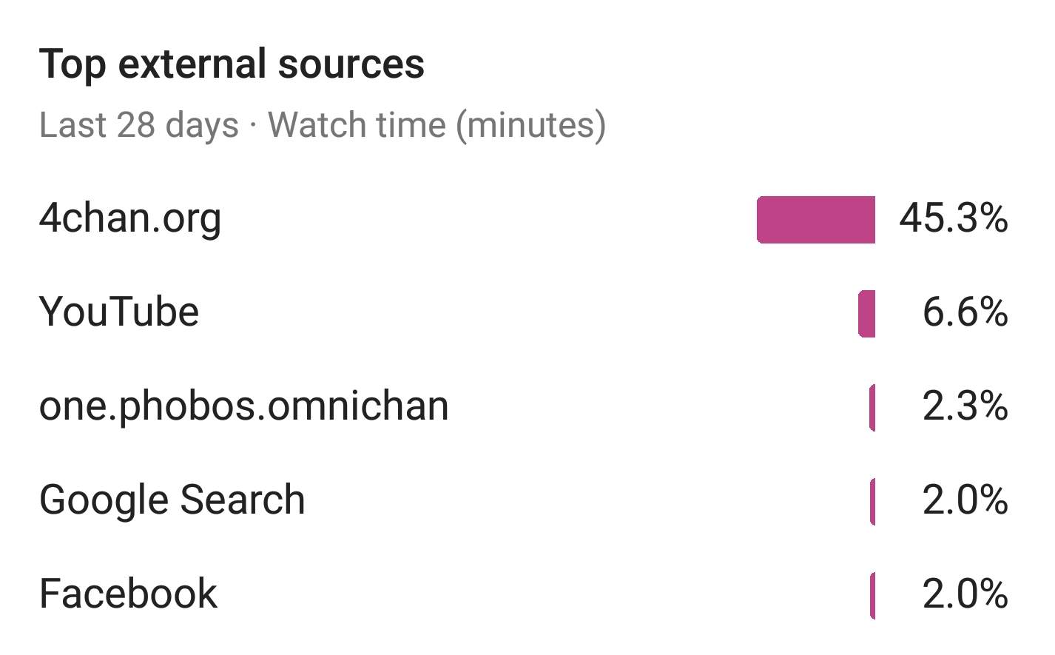Select the Facebook bar indicator

(873, 595)
